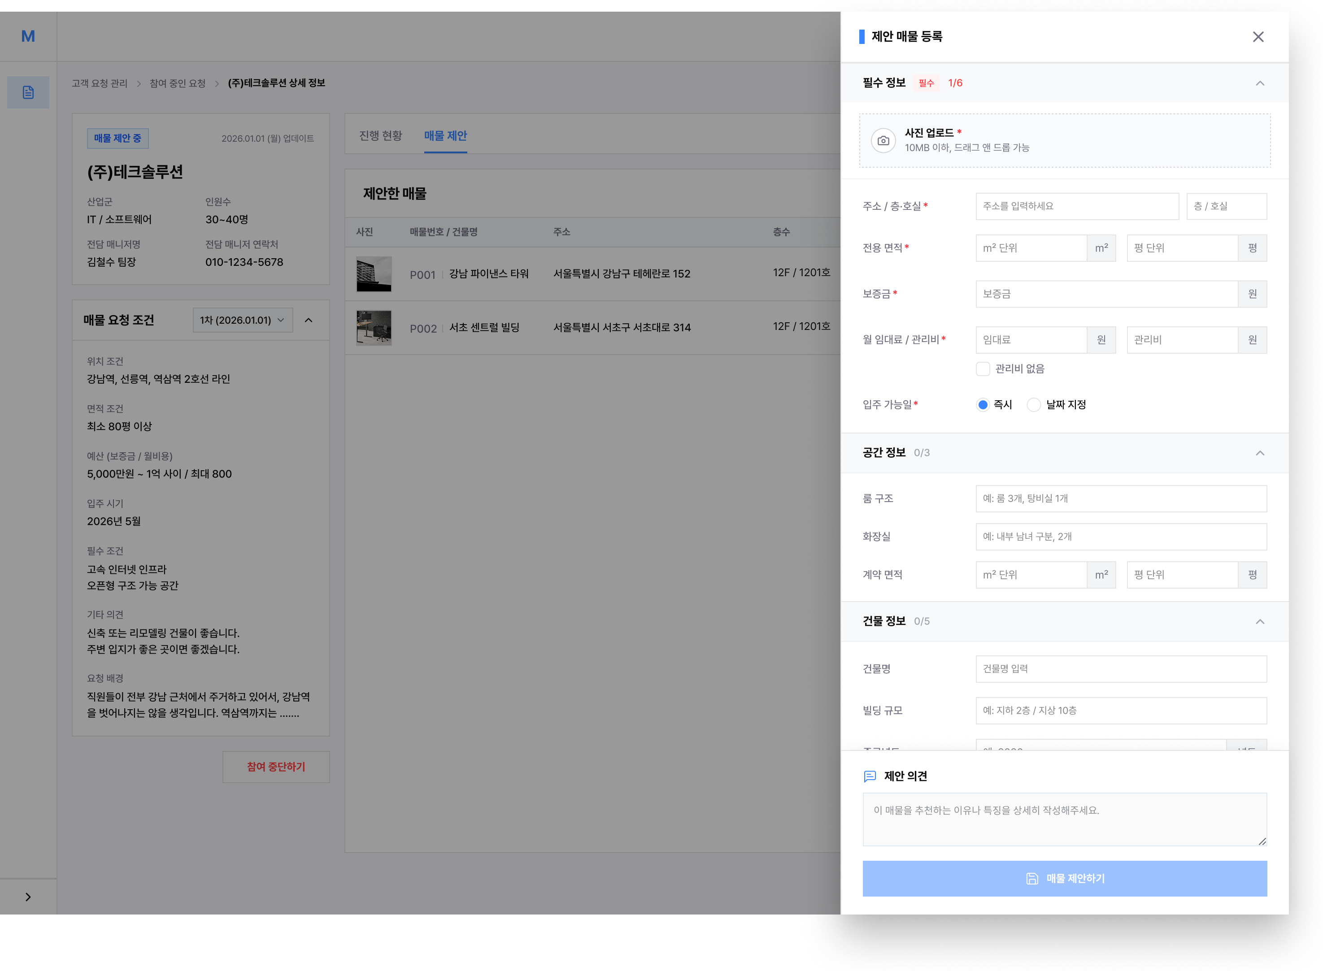Click the document icon in left sidebar
The width and height of the screenshot is (1323, 971).
click(x=28, y=92)
